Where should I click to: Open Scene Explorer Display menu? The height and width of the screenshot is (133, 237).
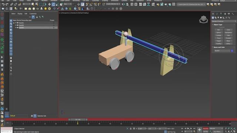pos(20,14)
